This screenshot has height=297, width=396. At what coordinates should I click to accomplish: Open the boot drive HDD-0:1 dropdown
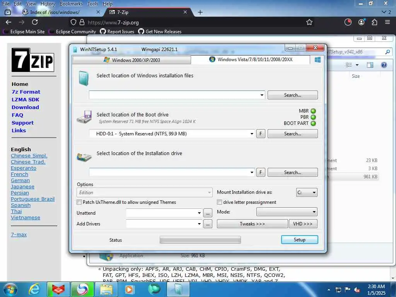pos(252,133)
